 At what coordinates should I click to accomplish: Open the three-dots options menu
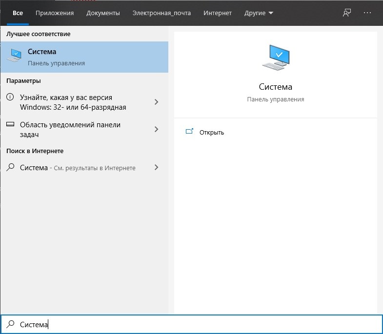(367, 13)
